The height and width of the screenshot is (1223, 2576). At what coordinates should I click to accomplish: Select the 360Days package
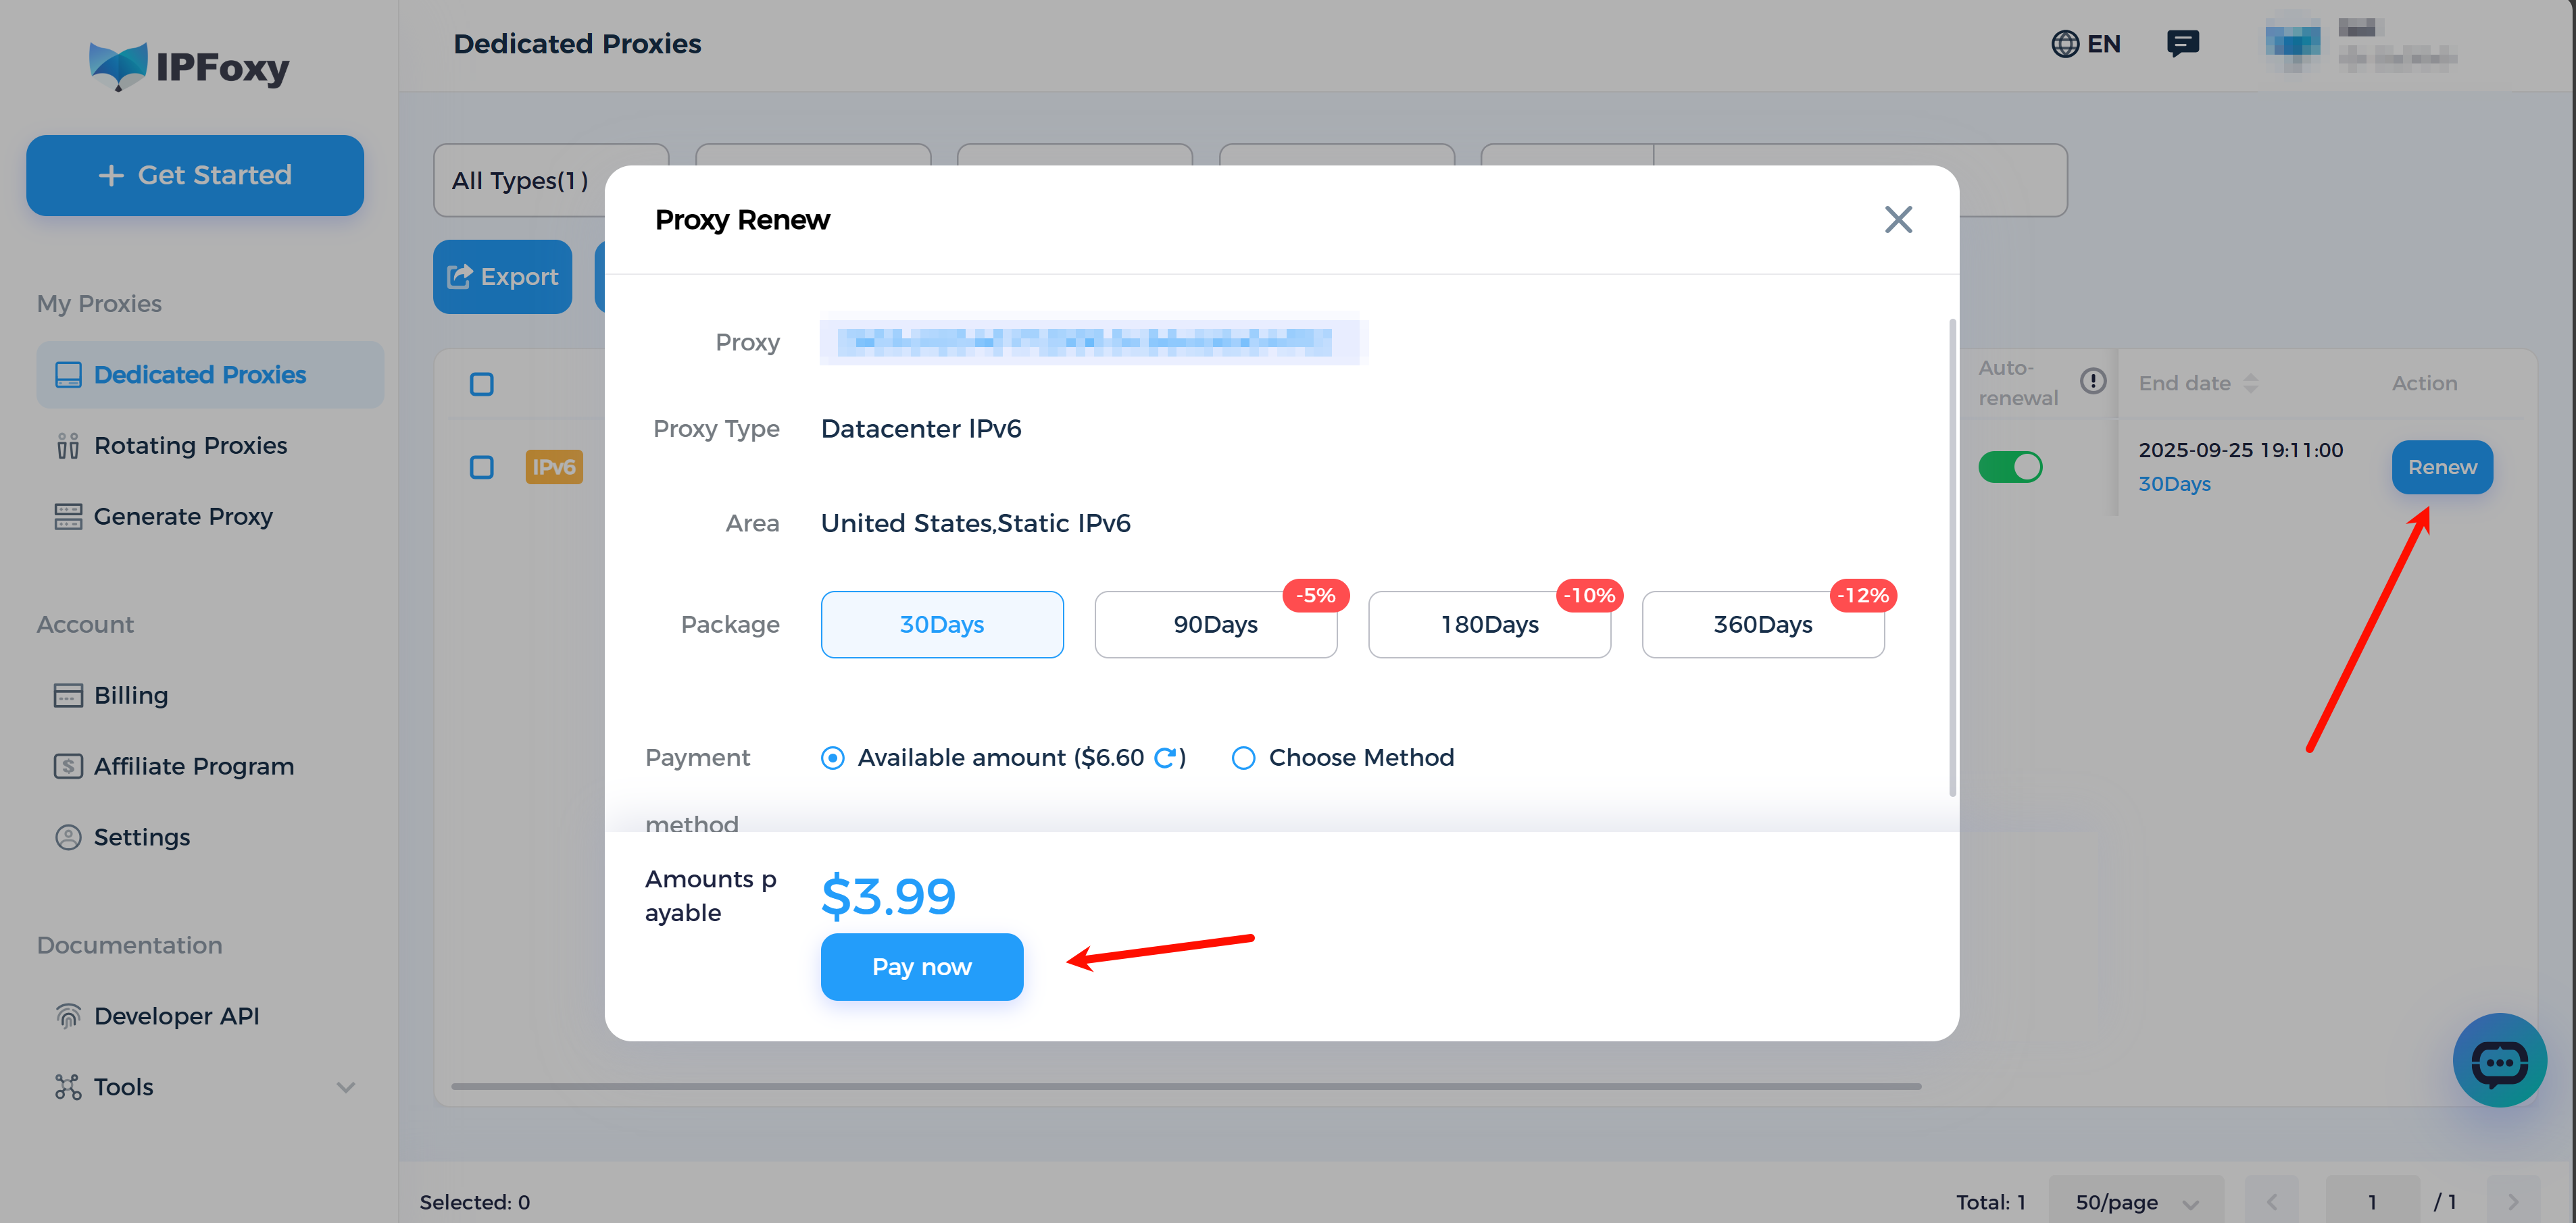[x=1763, y=623]
